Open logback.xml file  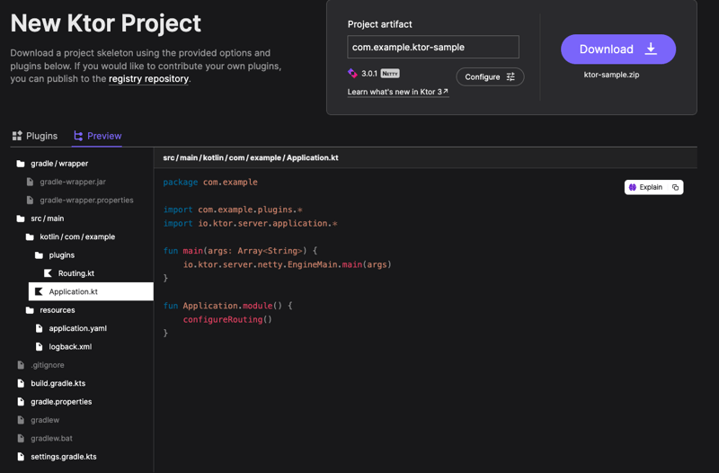[70, 347]
